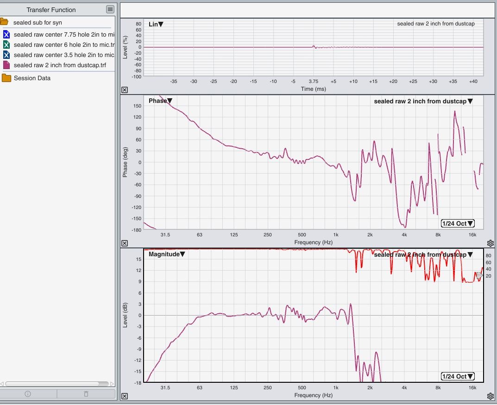The width and height of the screenshot is (497, 405).
Task: Change phase graph 1/24 Oct smoothing
Action: click(458, 223)
